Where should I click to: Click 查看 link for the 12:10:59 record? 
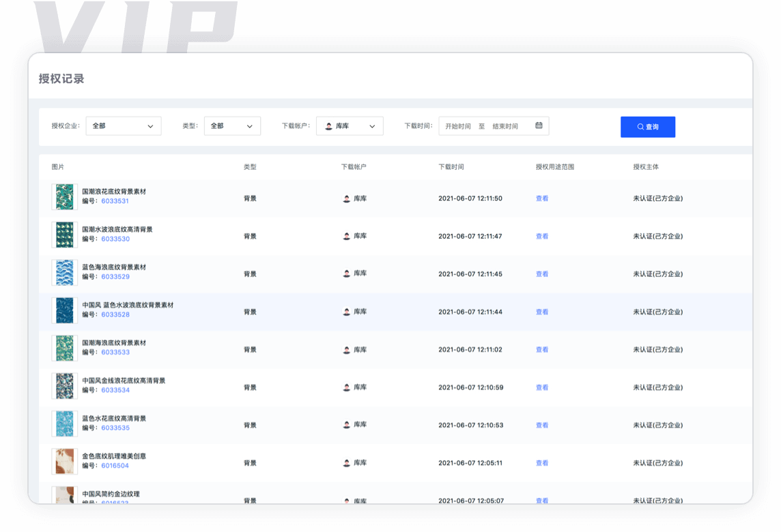click(542, 387)
